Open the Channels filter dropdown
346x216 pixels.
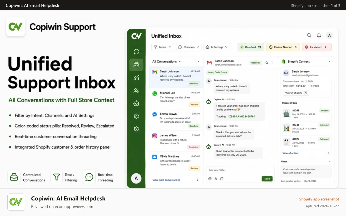pos(189,47)
